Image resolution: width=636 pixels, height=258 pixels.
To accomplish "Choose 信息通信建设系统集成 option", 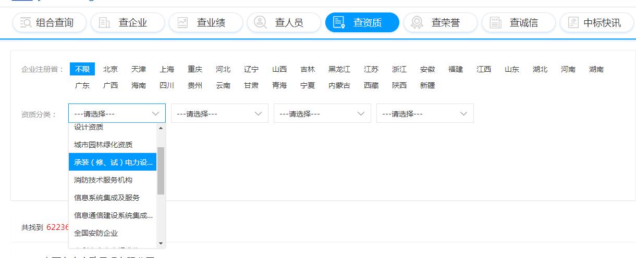I will point(113,215).
